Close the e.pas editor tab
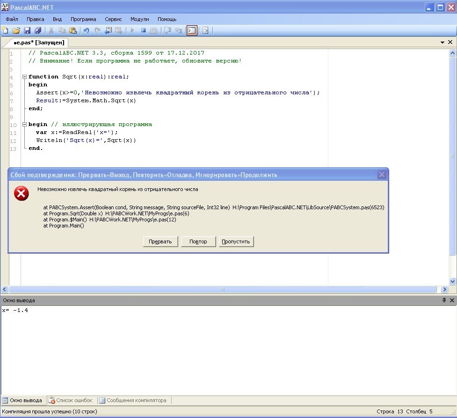The width and height of the screenshot is (457, 418). point(450,42)
